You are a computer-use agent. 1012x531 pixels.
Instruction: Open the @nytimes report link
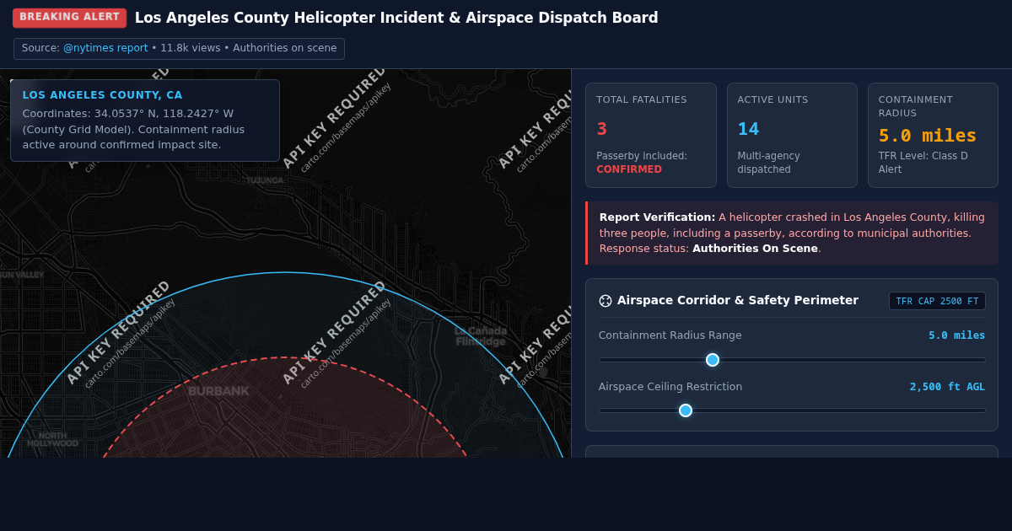point(105,48)
